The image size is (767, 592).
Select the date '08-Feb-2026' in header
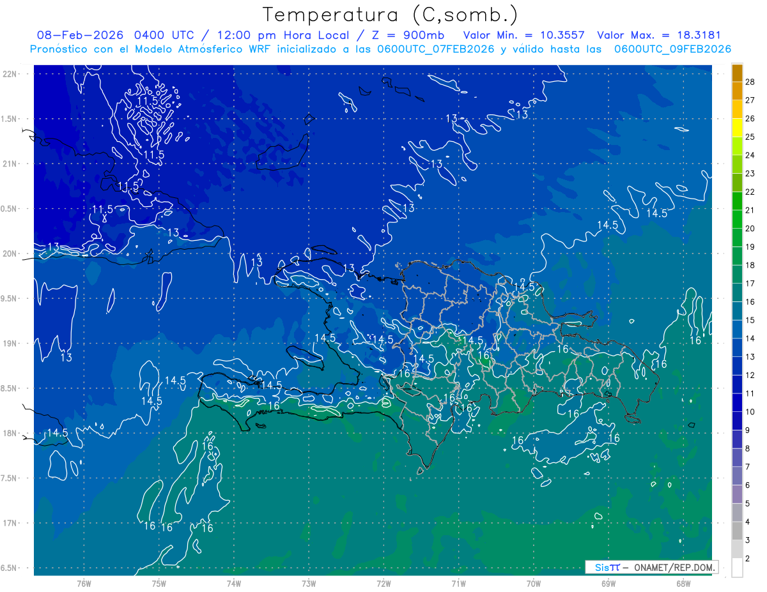(x=81, y=35)
